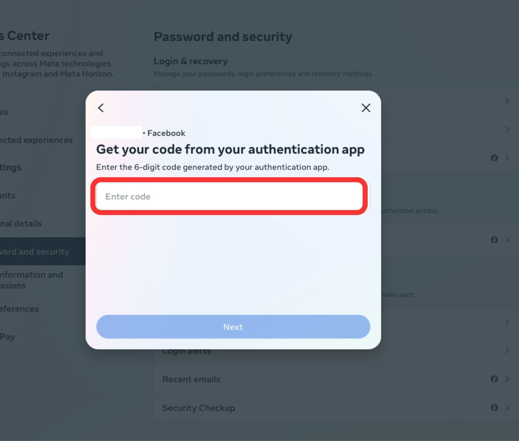
Task: Expand the Recent emails row chevron
Action: [507, 379]
